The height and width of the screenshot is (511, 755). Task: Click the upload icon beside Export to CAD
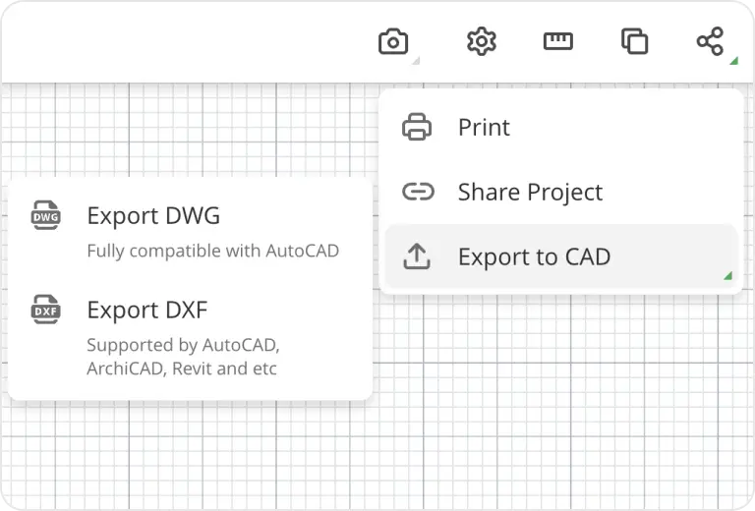[418, 256]
